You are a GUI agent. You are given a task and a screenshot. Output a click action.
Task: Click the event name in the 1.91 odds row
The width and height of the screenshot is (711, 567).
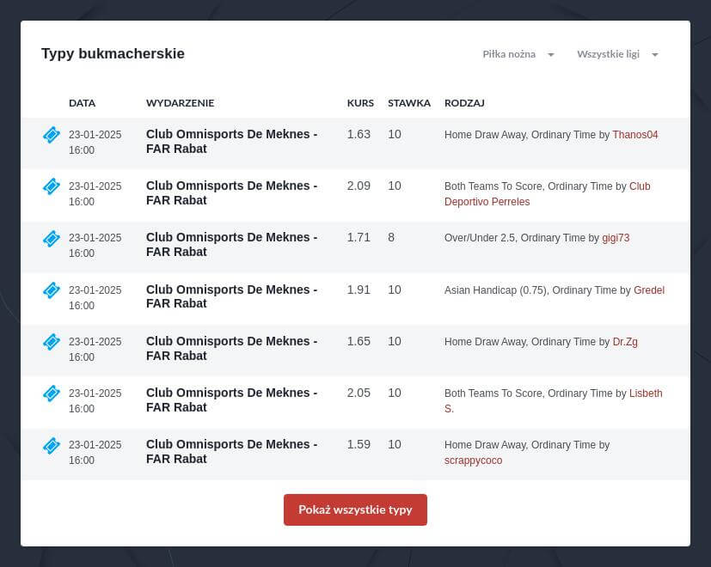pyautogui.click(x=232, y=296)
